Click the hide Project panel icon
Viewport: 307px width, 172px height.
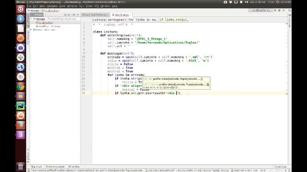tap(78, 15)
